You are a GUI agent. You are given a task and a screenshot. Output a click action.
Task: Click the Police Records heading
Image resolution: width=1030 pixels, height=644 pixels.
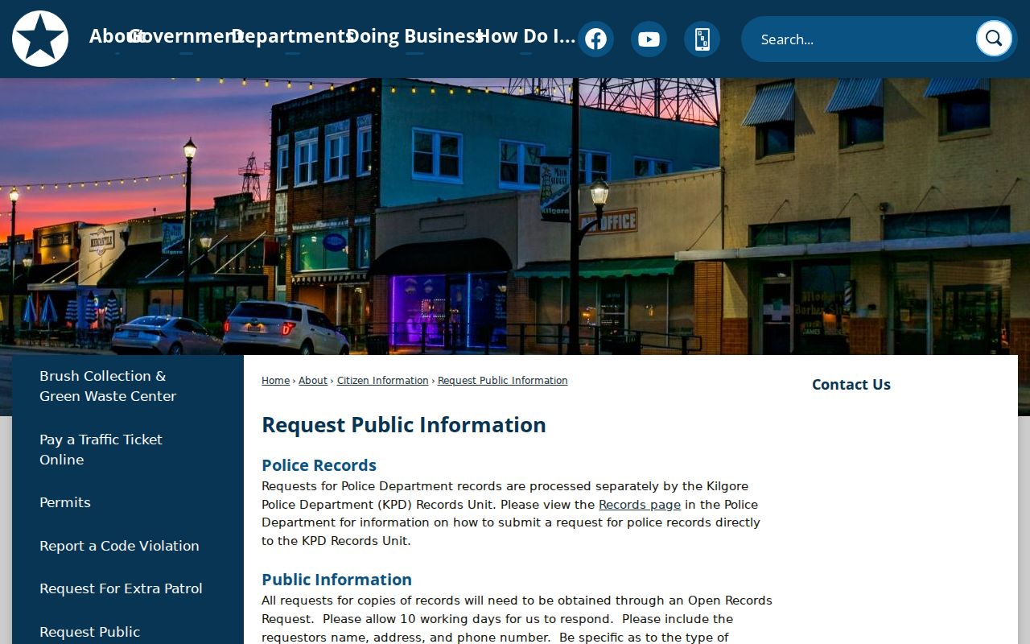(319, 465)
